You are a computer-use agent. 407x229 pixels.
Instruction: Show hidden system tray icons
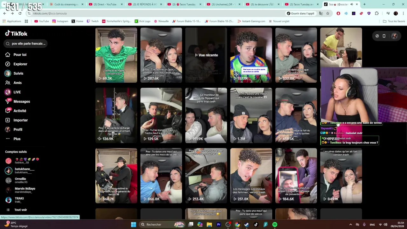click(x=351, y=225)
